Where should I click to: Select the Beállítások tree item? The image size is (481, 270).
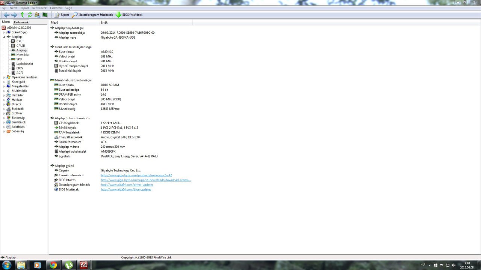(19, 122)
